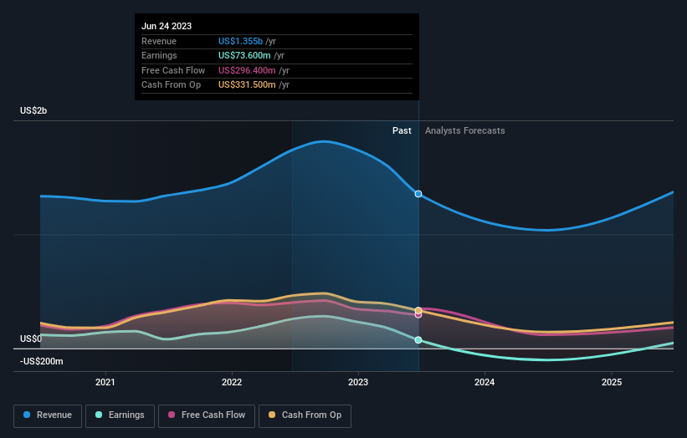This screenshot has width=687, height=438.
Task: Toggle the Revenue legend button
Action: tap(48, 415)
